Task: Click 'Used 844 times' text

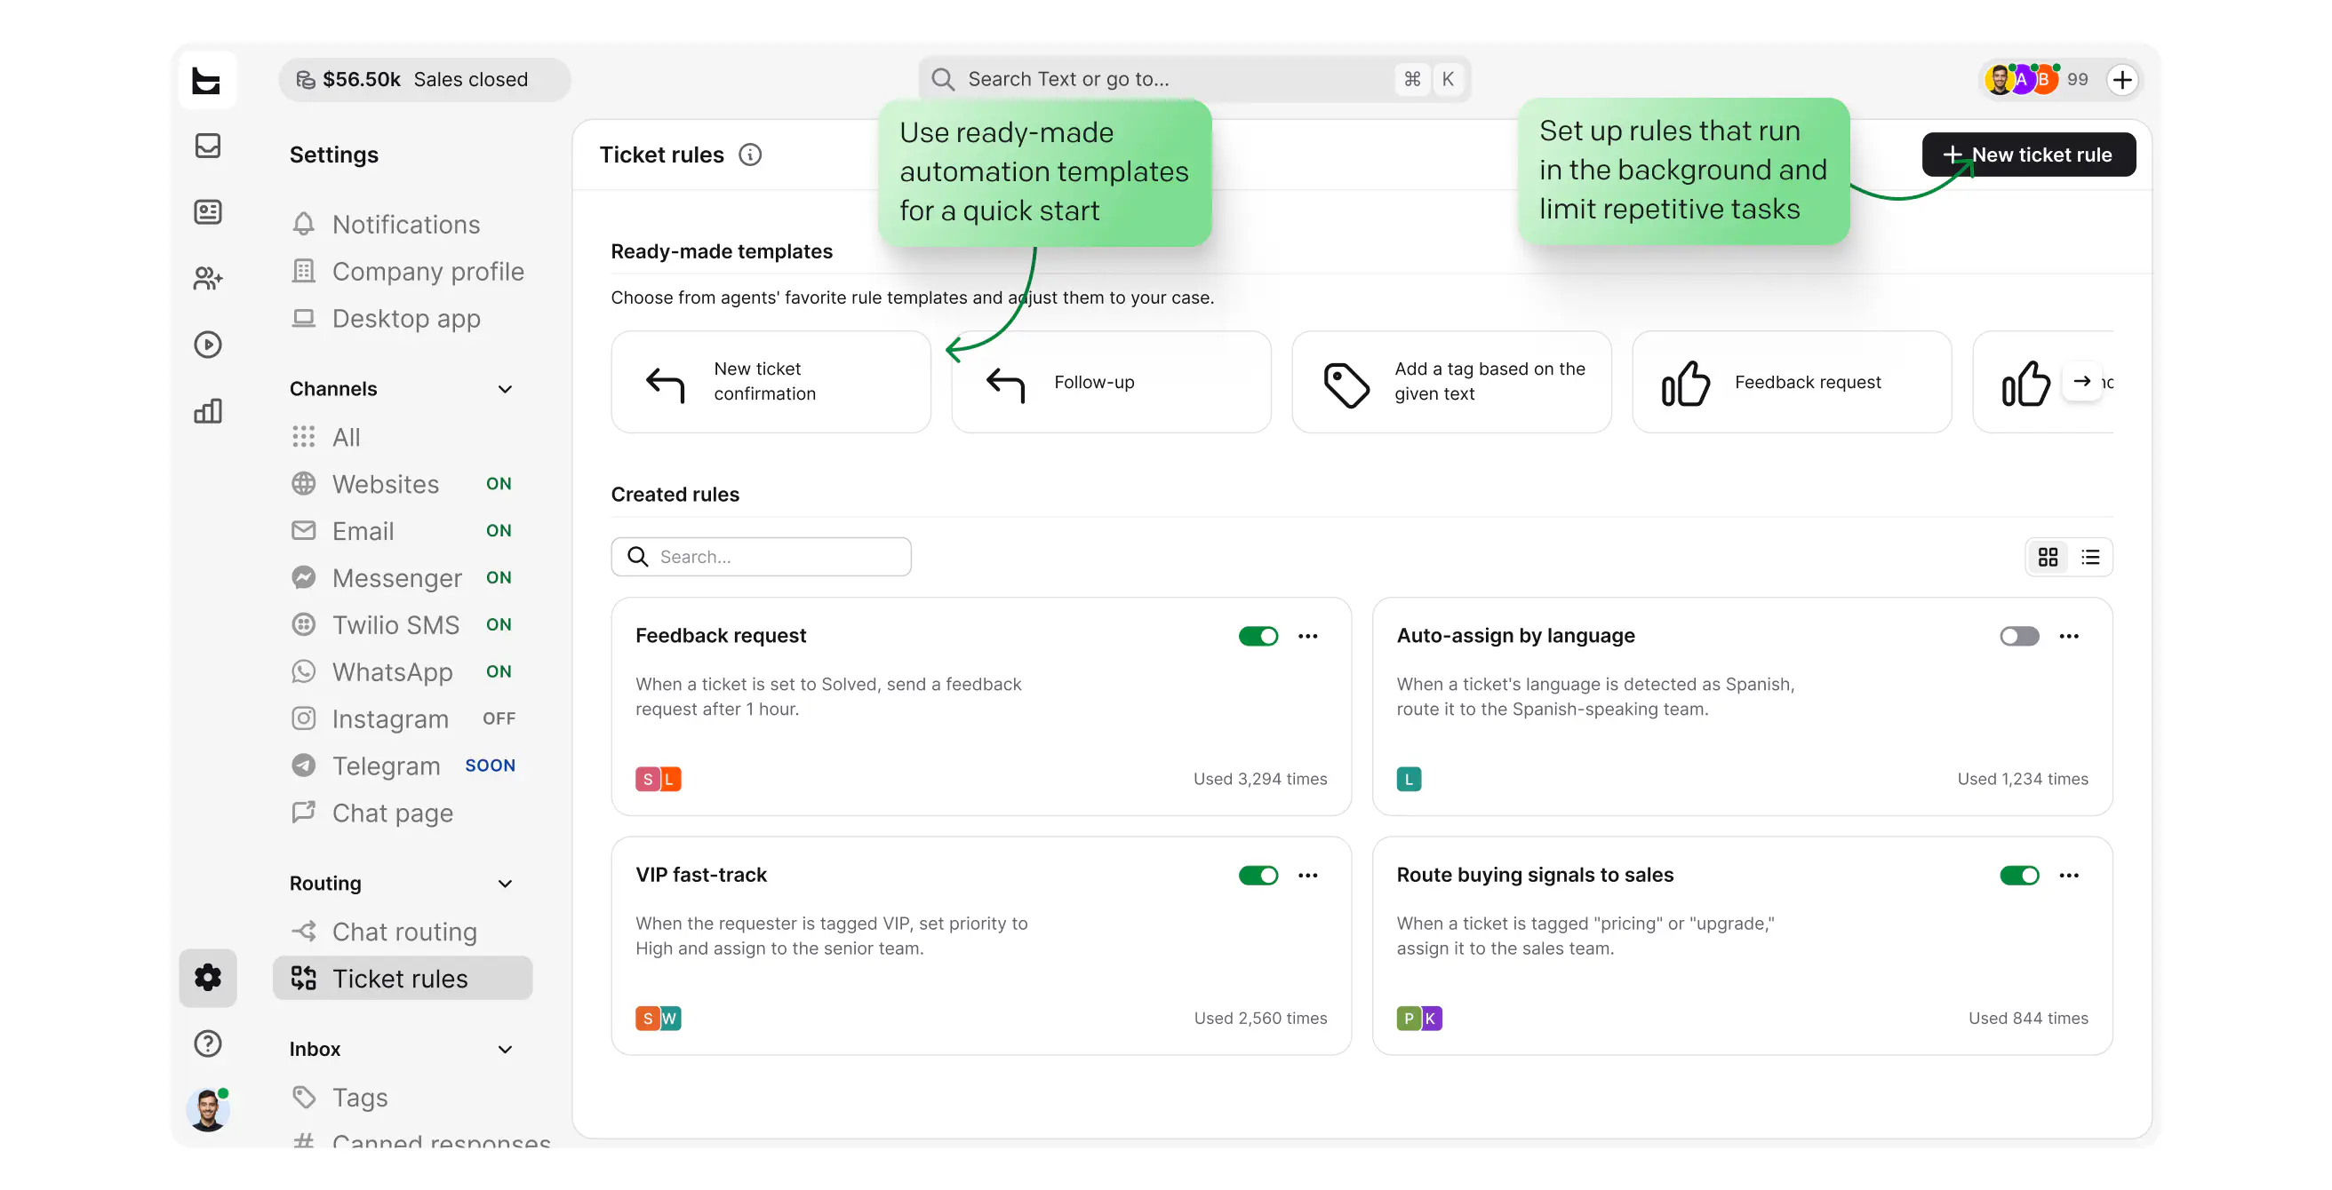Action: click(2028, 1018)
